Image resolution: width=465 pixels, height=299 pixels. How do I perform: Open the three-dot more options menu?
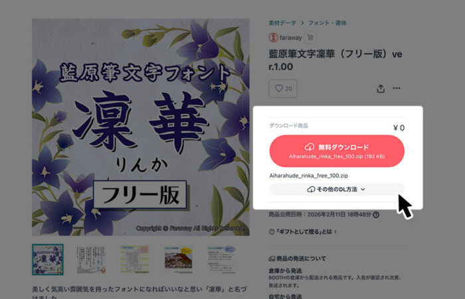click(397, 88)
